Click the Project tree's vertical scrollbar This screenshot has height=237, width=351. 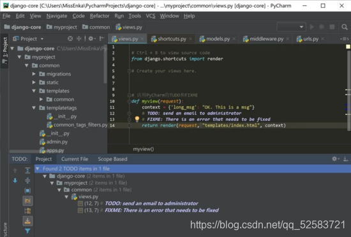click(105, 64)
